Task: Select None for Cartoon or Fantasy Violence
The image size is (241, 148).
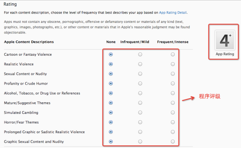Action: click(x=111, y=55)
